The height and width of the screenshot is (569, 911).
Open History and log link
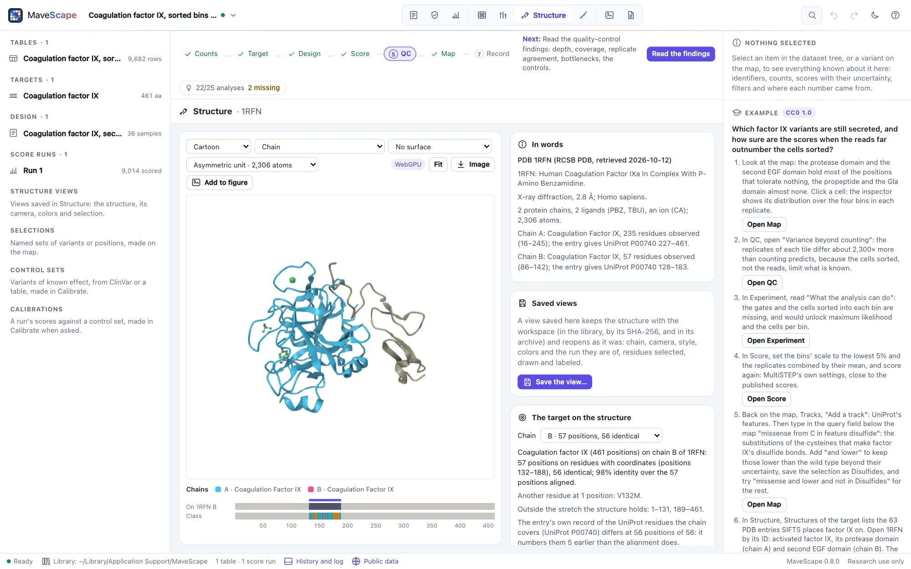[314, 561]
